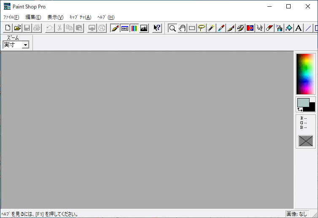Screen dimensions: 318x218
Task: Click the 画像: なし status text
Action: point(296,214)
